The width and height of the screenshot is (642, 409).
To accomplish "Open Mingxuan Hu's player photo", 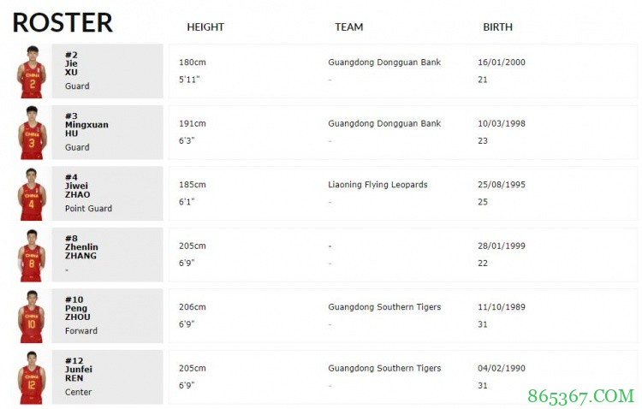I will 32,133.
